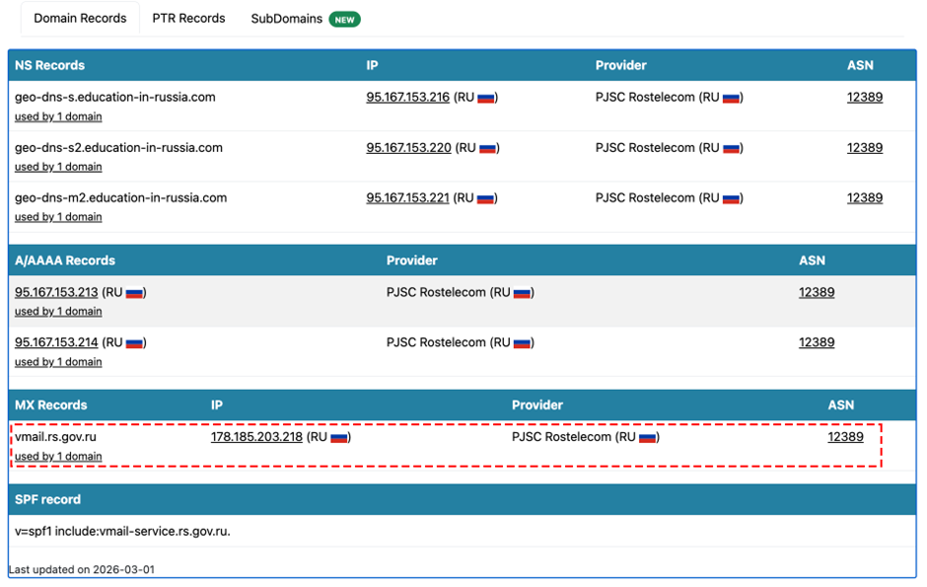
Task: Click the flag icon after 95.167.153.213
Action: [x=135, y=293]
